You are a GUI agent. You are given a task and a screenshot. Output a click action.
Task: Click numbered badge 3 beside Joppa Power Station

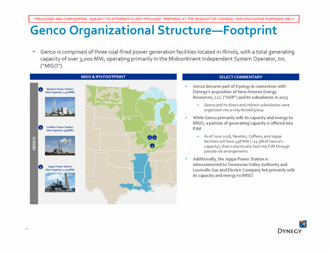pos(41,167)
